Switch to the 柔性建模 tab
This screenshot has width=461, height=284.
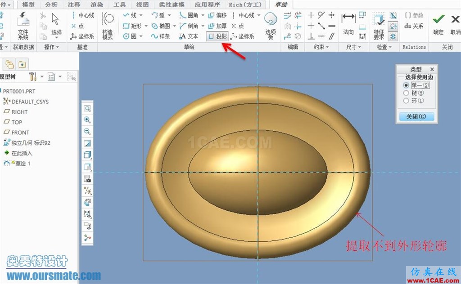pos(172,4)
